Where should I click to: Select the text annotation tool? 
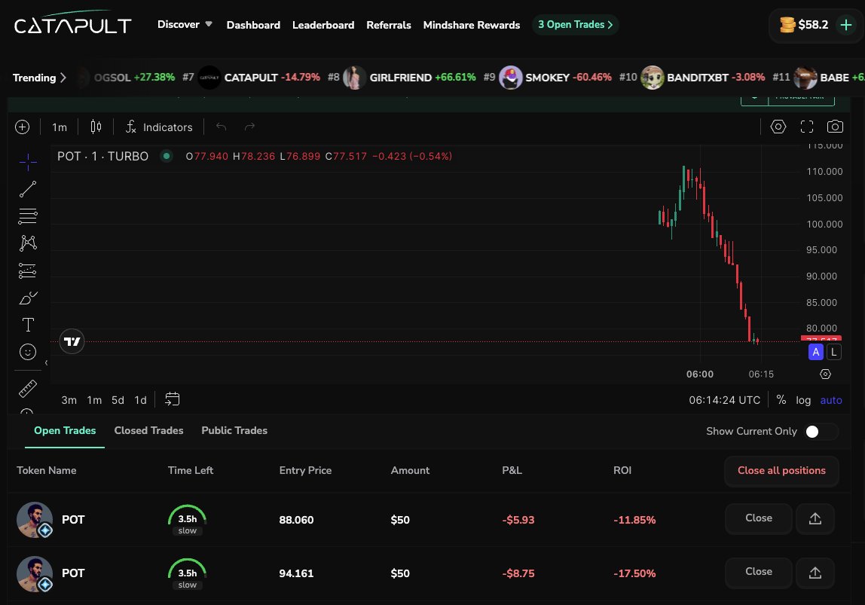click(28, 325)
